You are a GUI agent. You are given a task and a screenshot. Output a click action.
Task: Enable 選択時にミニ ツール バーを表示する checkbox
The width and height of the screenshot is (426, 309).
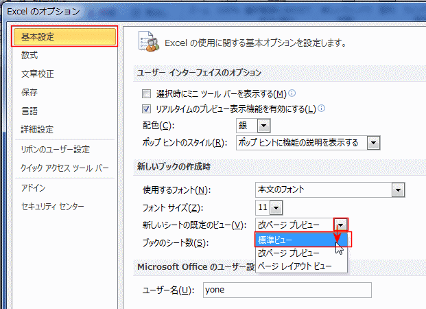coord(146,94)
